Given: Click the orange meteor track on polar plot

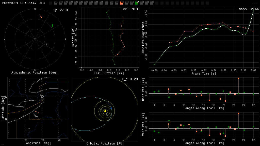Looking at the screenshot, I should click(x=41, y=17).
